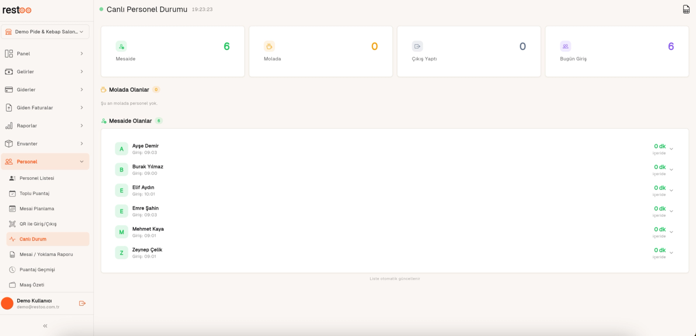Viewport: 696px width, 336px height.
Task: Click Mehmet Kaya's avatar letter M
Action: [121, 232]
